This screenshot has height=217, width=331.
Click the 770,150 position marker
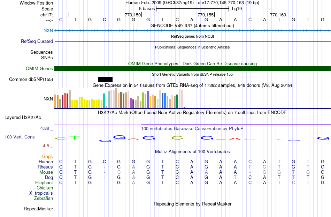click(x=132, y=15)
